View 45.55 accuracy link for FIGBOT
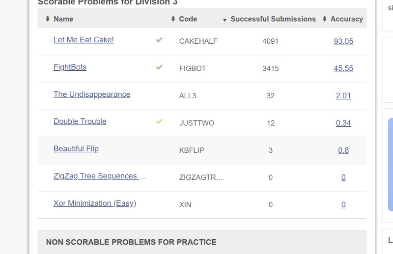This screenshot has width=393, height=254. (343, 68)
